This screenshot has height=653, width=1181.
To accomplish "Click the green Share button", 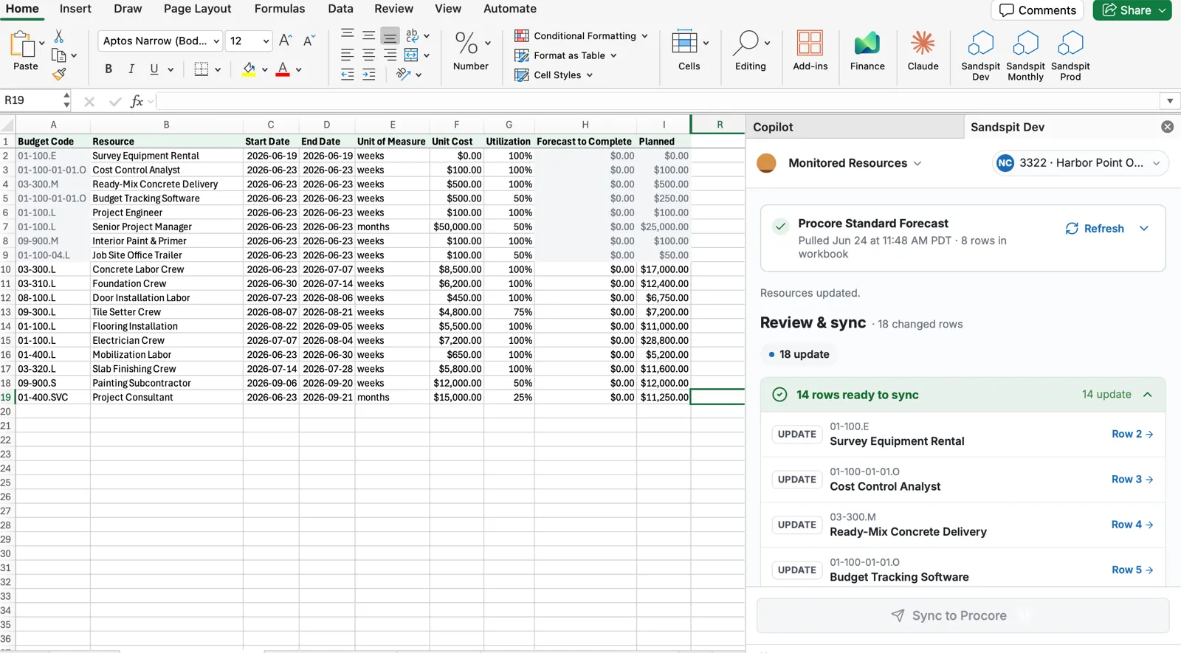I will pos(1132,10).
